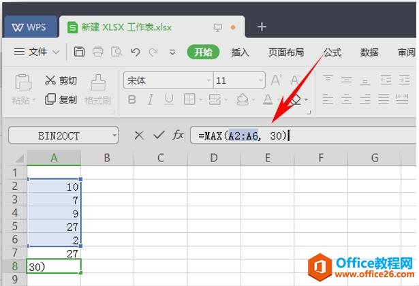Expand the fill color dropdown arrow

point(253,100)
